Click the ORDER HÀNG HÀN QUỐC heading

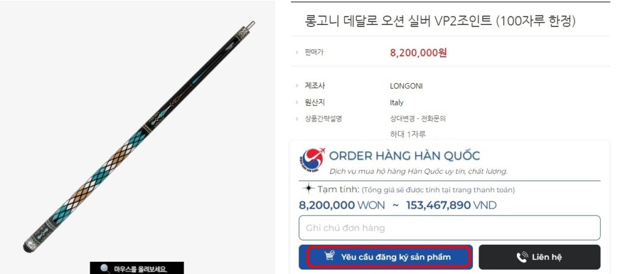(x=405, y=156)
